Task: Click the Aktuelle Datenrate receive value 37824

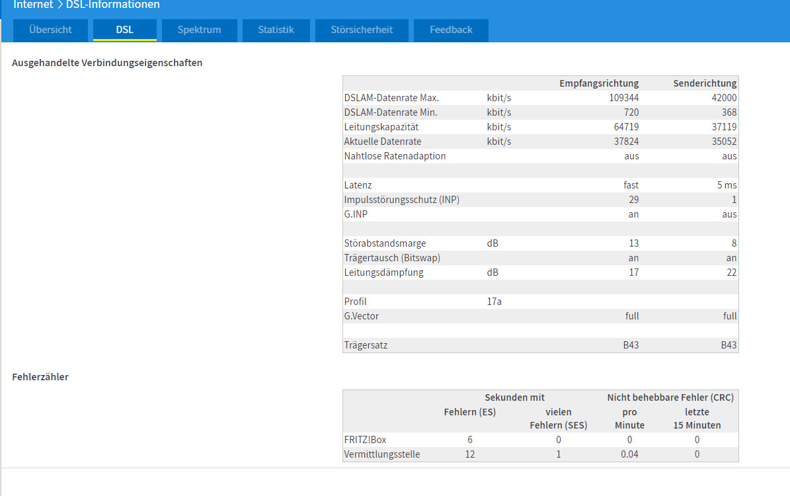Action: pos(626,142)
